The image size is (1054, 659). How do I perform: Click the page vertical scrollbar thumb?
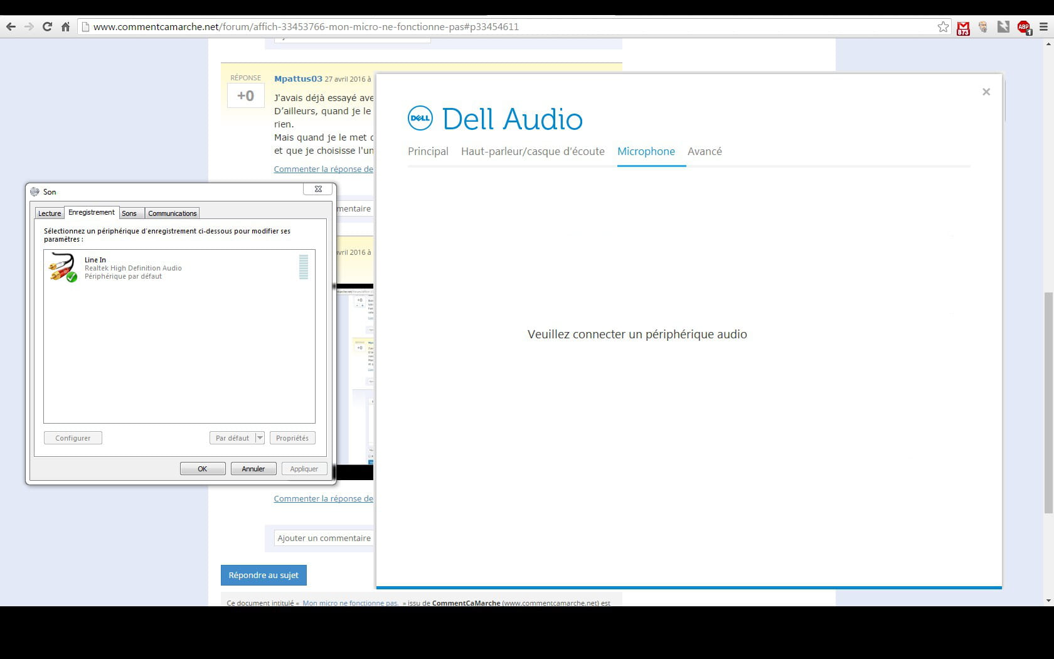1048,403
